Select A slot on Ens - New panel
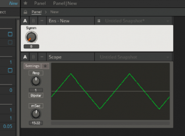Screen dimensions: 185x136 (x=25, y=21)
